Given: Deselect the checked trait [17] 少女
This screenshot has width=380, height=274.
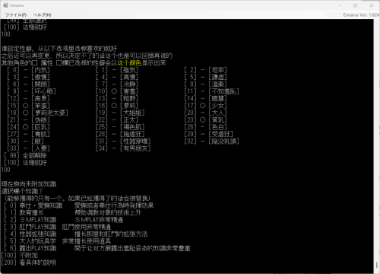Looking at the screenshot, I should click(205, 105).
